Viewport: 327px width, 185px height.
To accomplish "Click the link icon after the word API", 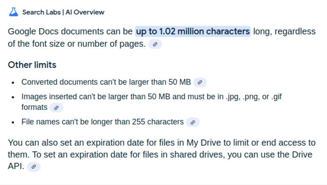I will 34,166.
